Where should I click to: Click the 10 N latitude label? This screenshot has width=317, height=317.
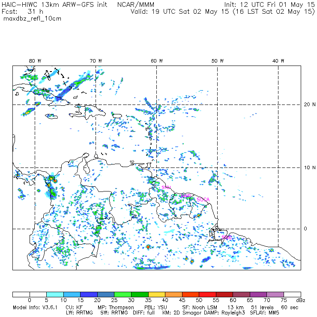coord(310,167)
